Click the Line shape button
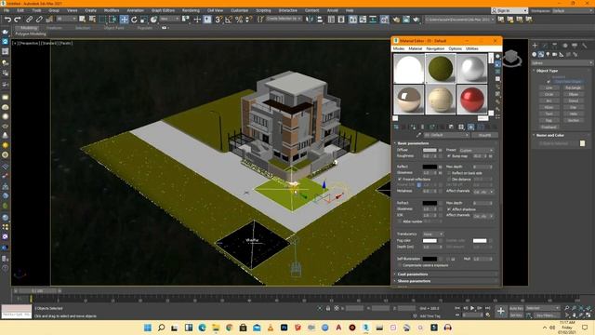This screenshot has width=595, height=335. tap(549, 87)
